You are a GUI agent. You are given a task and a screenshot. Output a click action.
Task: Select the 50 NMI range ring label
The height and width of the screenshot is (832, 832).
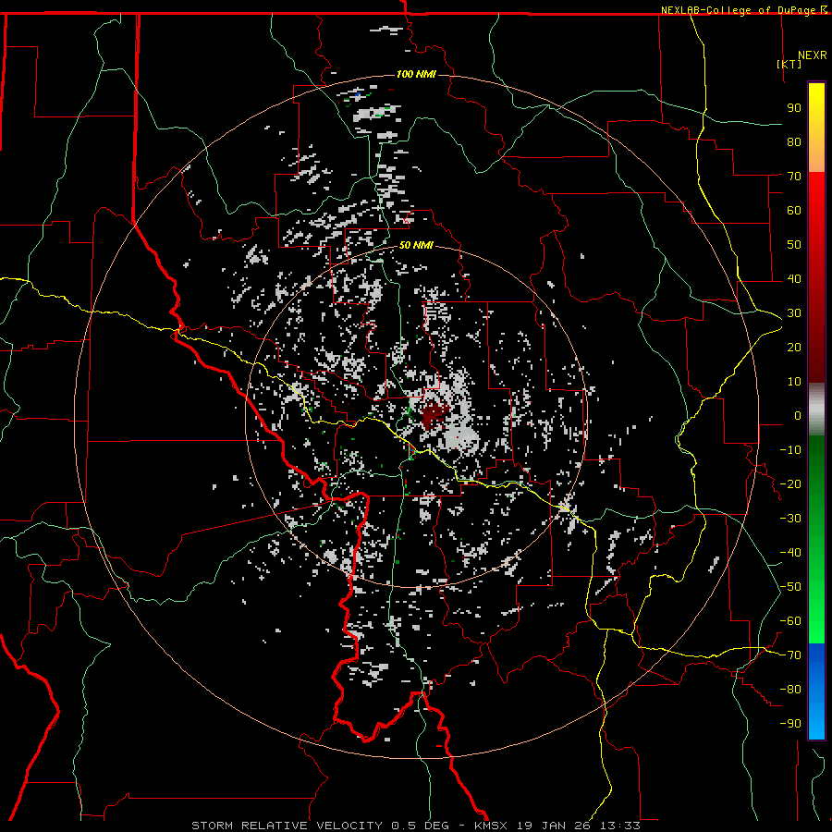pos(416,245)
